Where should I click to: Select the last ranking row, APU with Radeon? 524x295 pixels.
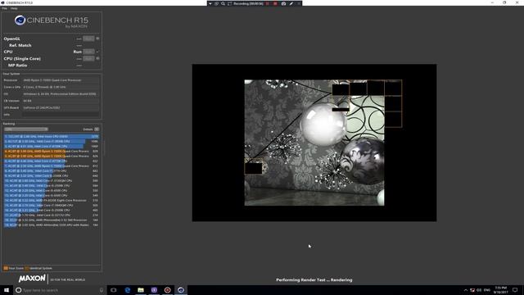[52, 225]
